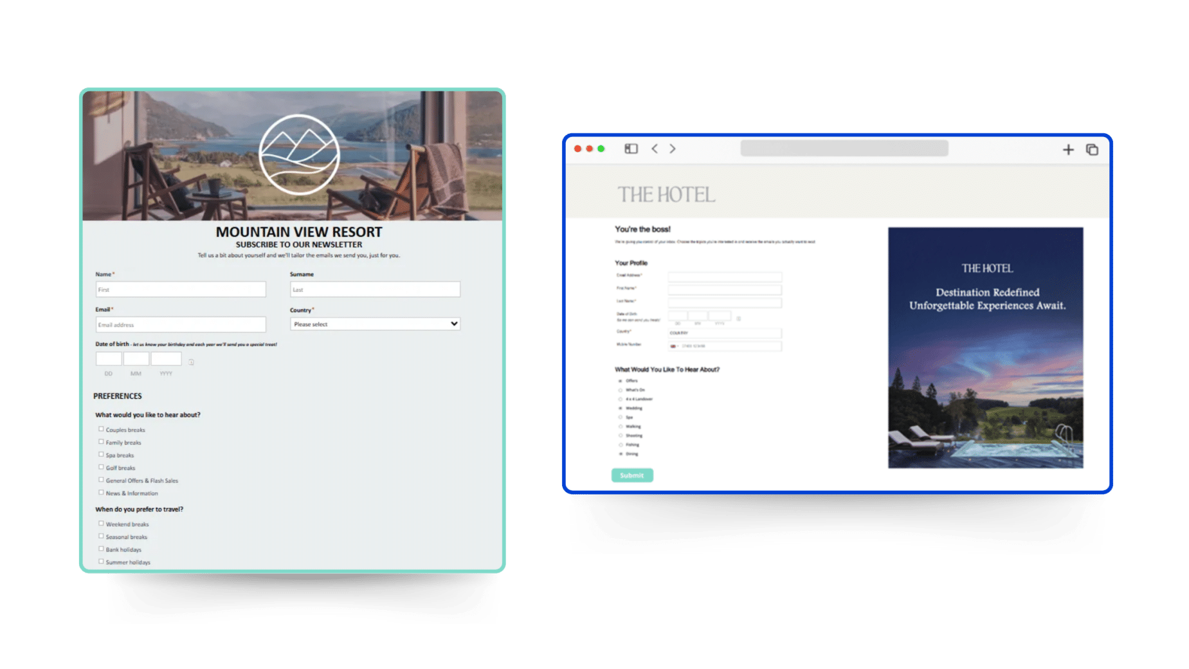Go forward with the browser forward arrow
Screen dimensions: 1189x669
[673, 149]
